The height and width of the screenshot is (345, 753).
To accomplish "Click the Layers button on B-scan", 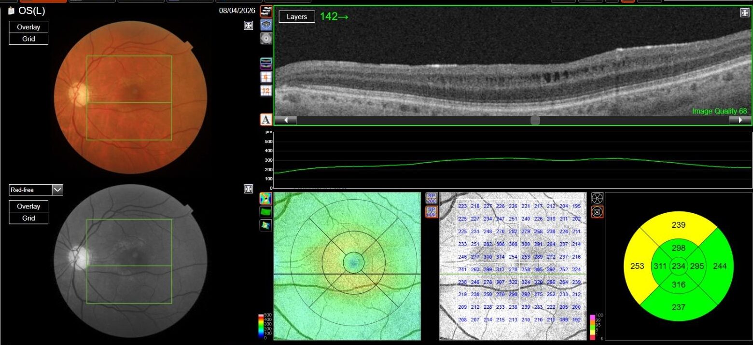I will pos(296,17).
